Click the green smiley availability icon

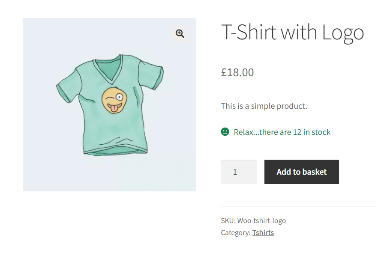pyautogui.click(x=224, y=131)
